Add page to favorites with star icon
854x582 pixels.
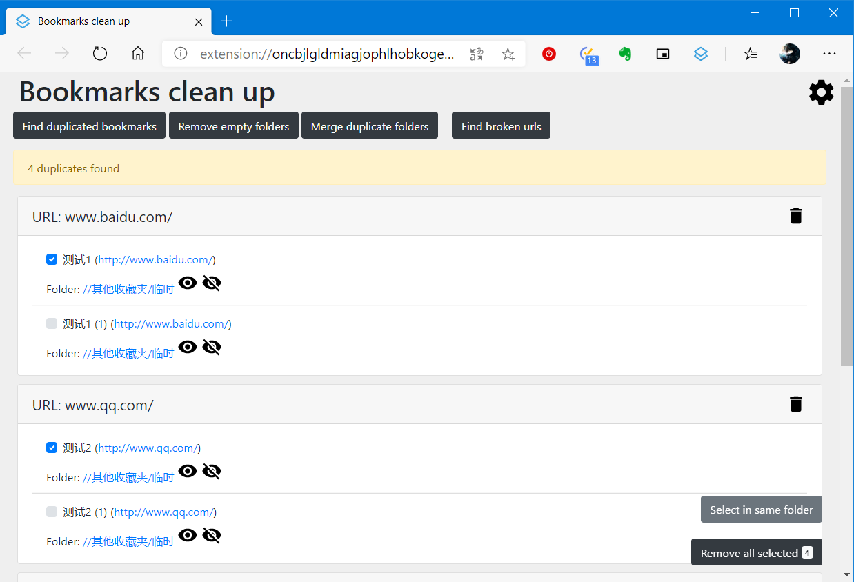pyautogui.click(x=508, y=54)
